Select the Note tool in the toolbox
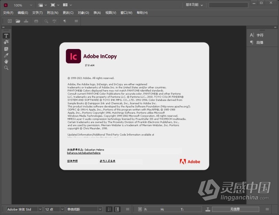 6,49
